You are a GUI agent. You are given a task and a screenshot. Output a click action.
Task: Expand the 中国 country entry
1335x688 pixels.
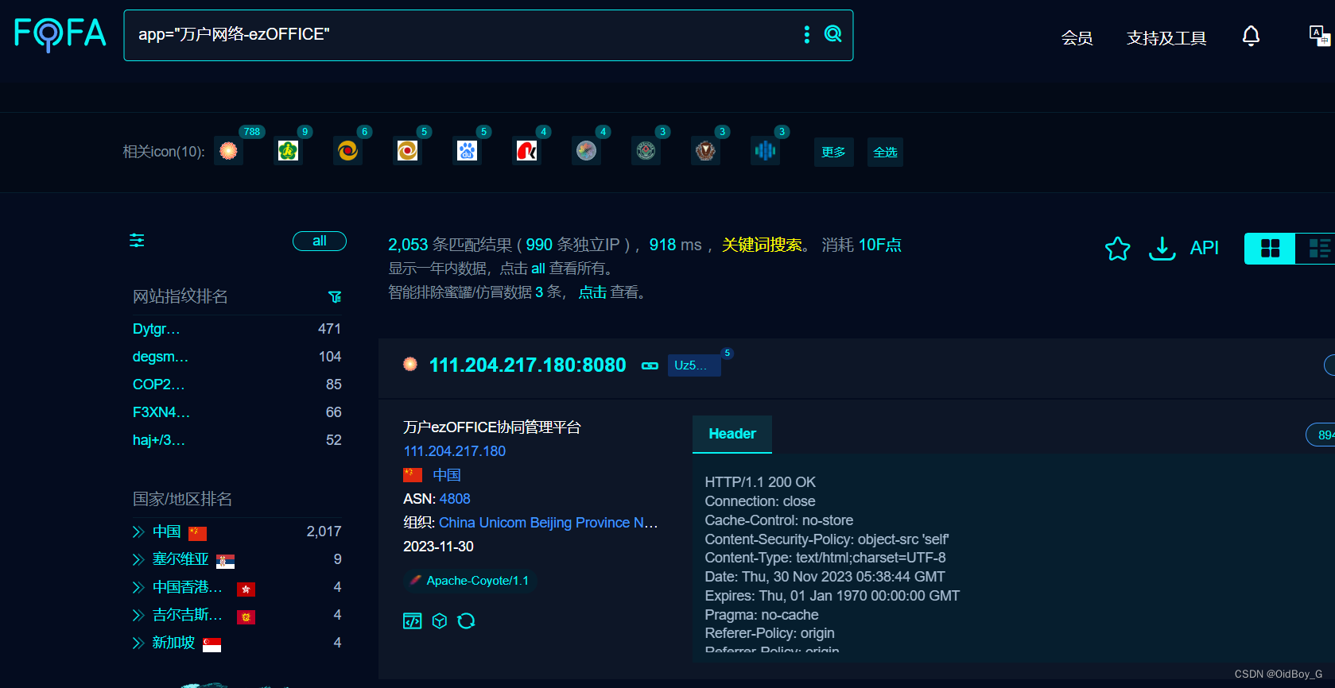pos(138,531)
